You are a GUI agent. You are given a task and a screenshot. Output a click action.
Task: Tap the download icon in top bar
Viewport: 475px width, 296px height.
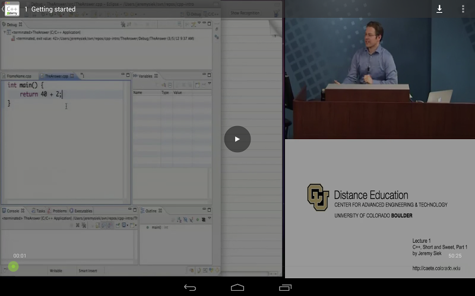pyautogui.click(x=439, y=9)
